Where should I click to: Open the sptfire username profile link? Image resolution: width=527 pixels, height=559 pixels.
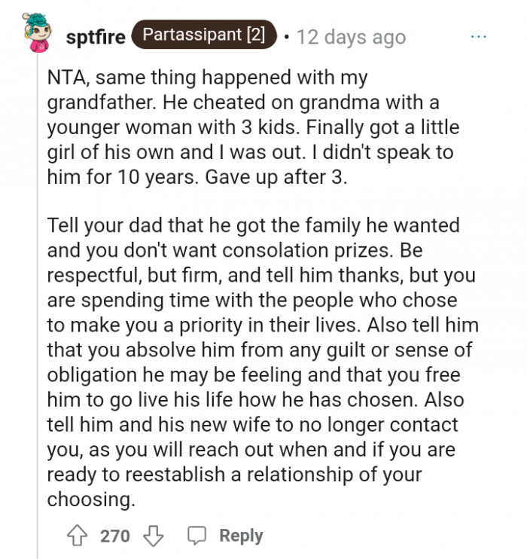pyautogui.click(x=96, y=37)
